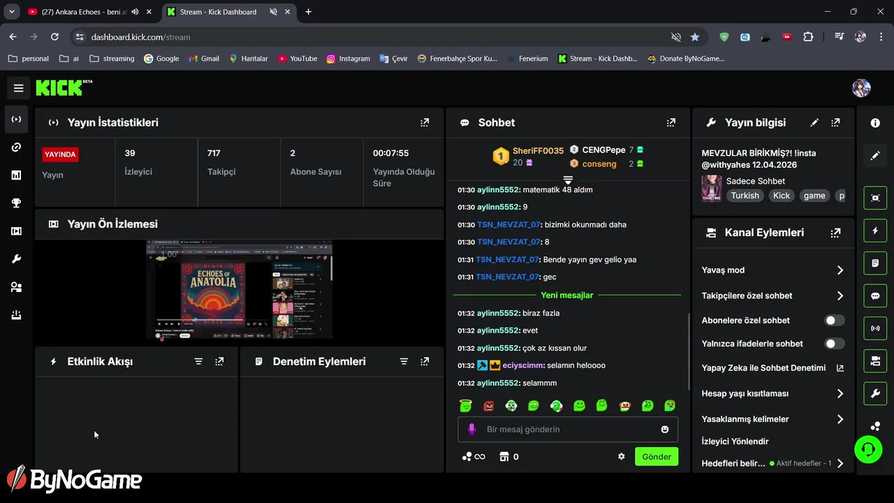Insert the angry red face emote

click(488, 406)
